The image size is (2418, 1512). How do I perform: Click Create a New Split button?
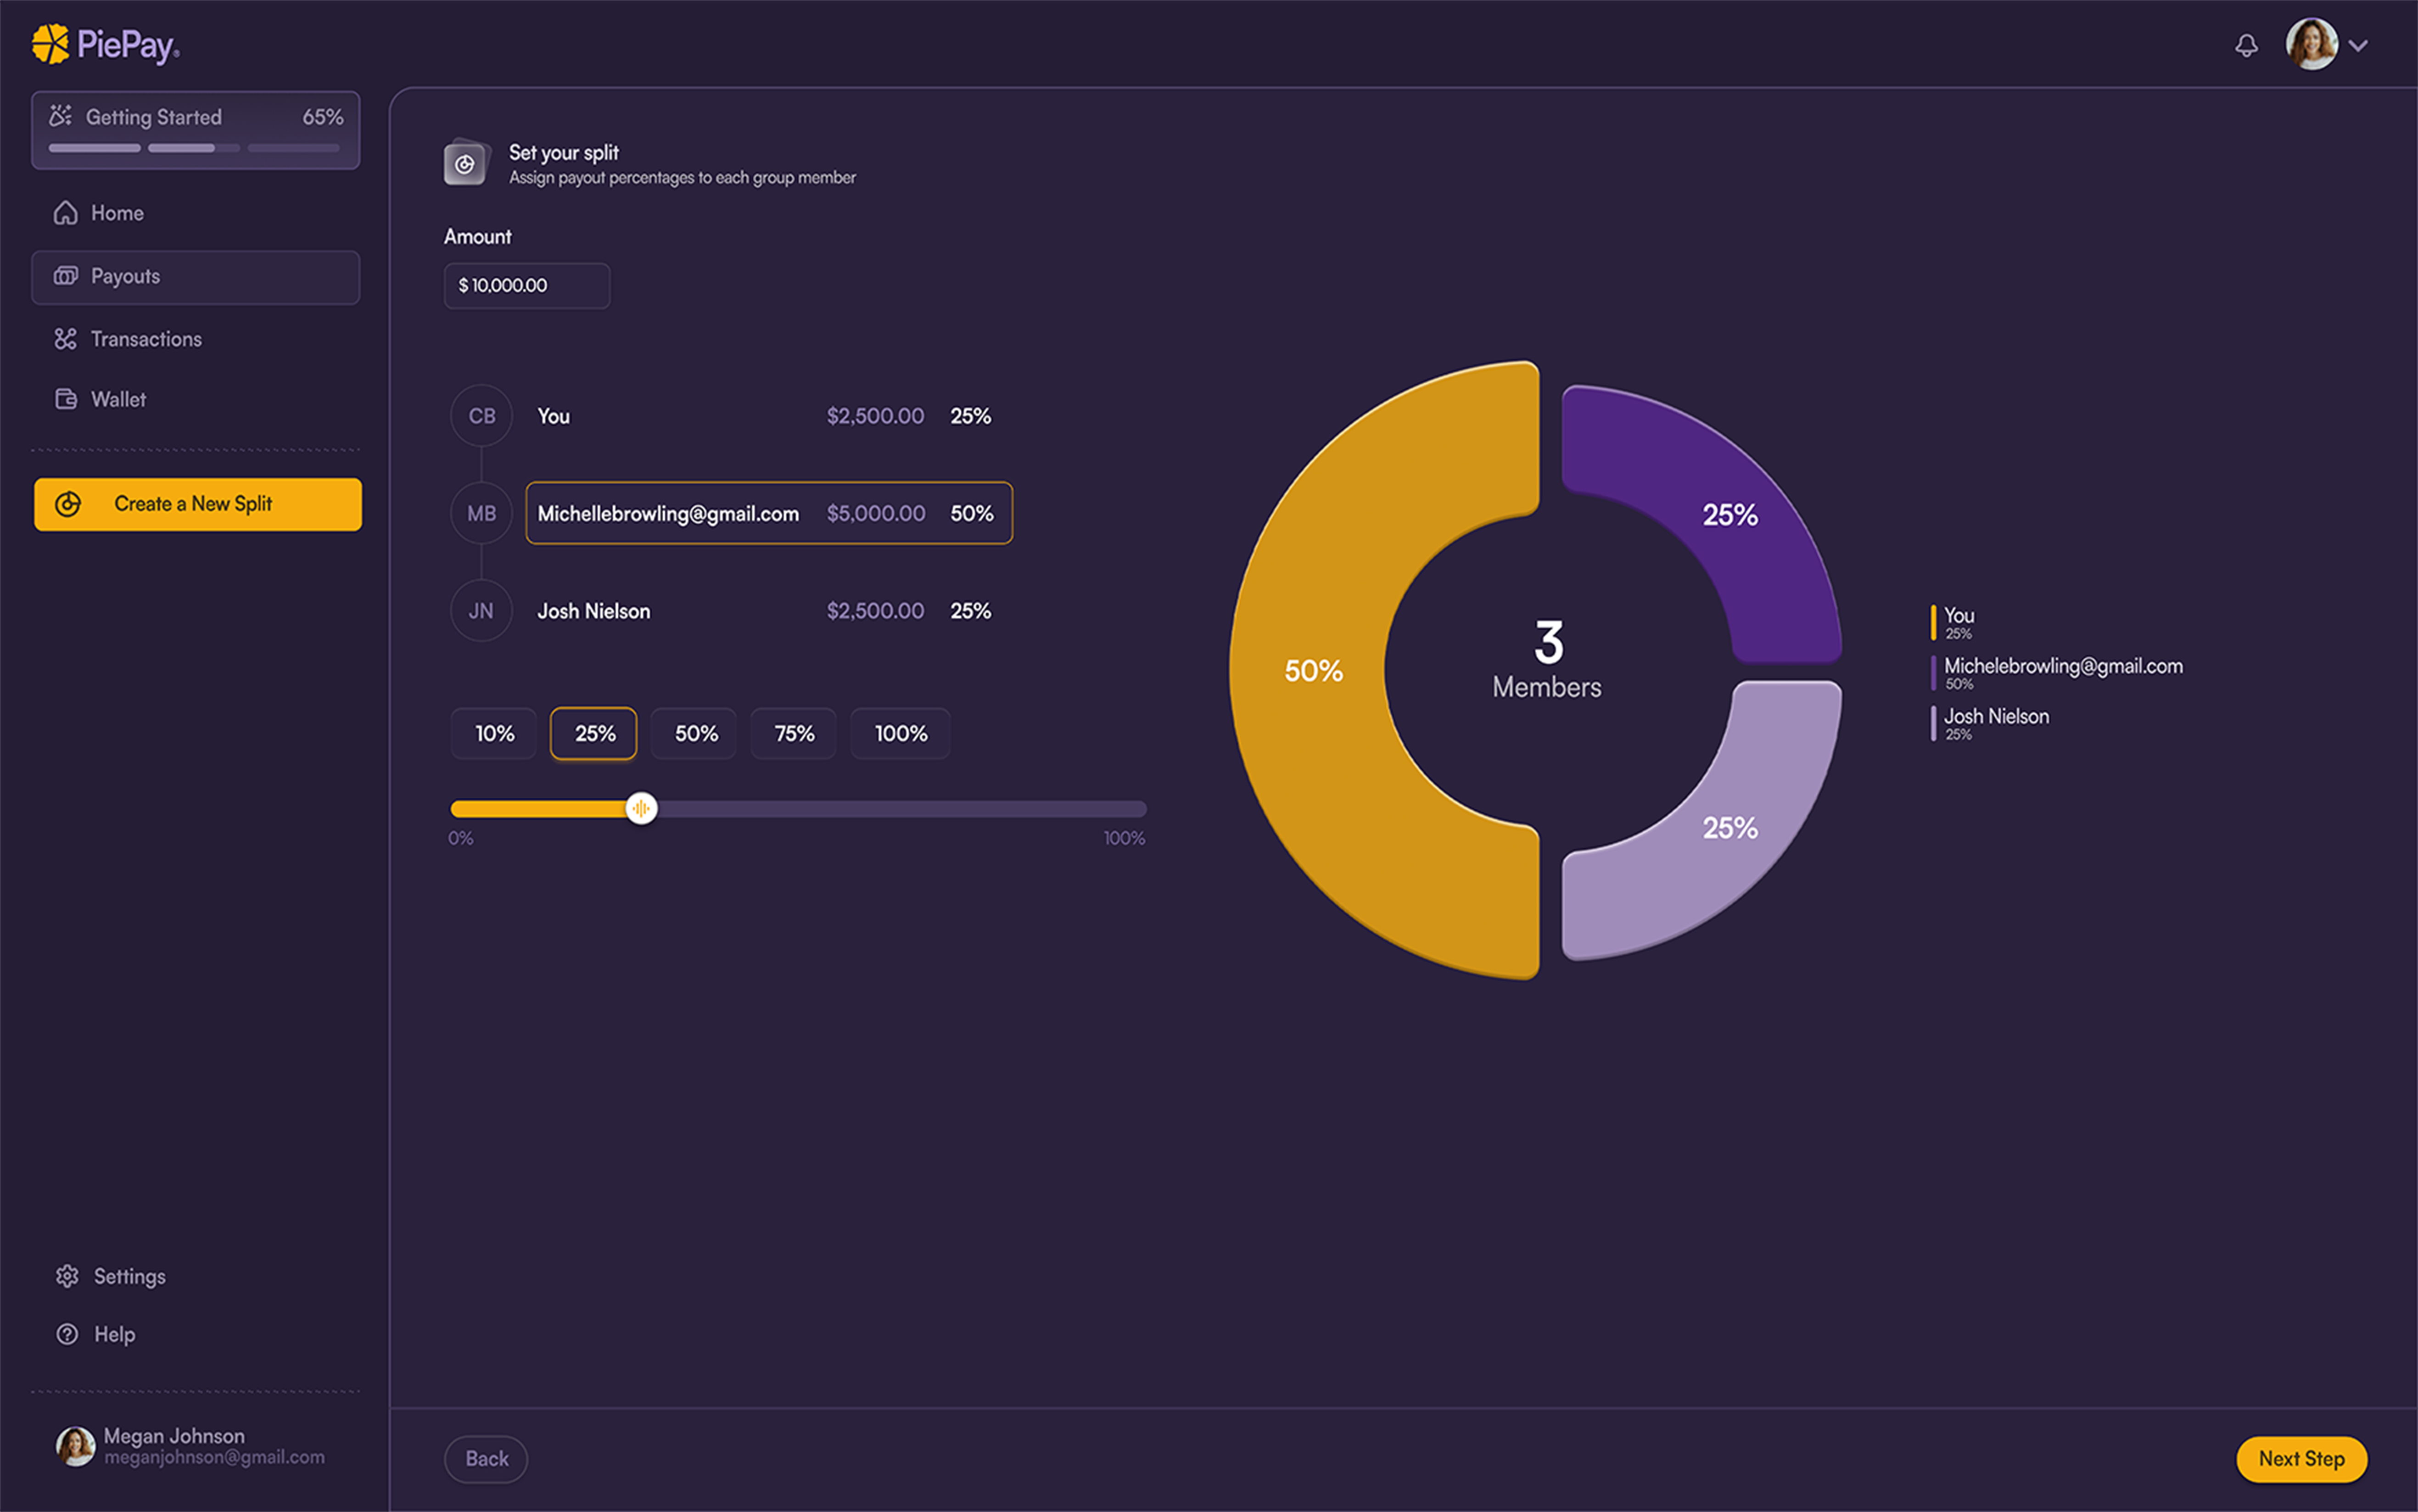(198, 504)
